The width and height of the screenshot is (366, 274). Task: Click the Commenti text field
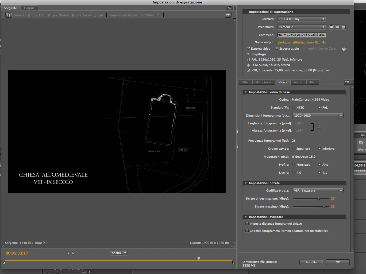tap(302, 35)
